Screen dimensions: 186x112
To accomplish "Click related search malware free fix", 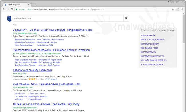I will pos(148,36).
